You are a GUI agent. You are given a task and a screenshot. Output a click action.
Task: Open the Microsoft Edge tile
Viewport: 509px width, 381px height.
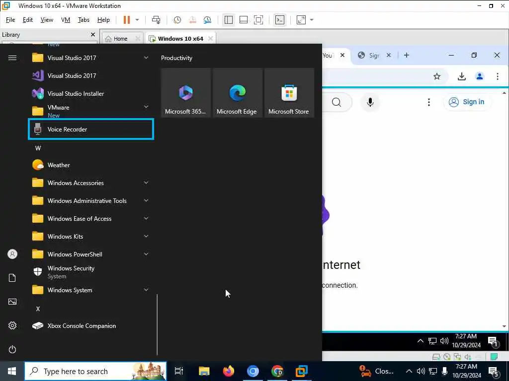pyautogui.click(x=237, y=93)
